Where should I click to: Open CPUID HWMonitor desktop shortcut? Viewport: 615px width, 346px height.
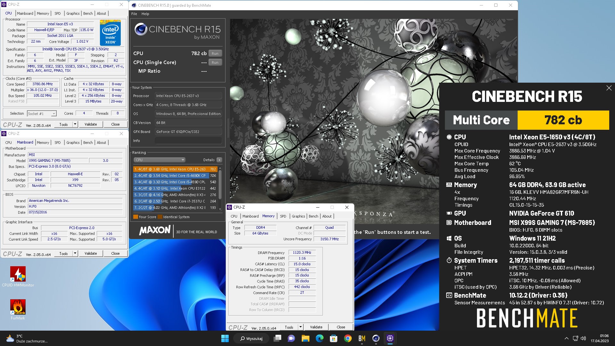pyautogui.click(x=18, y=276)
